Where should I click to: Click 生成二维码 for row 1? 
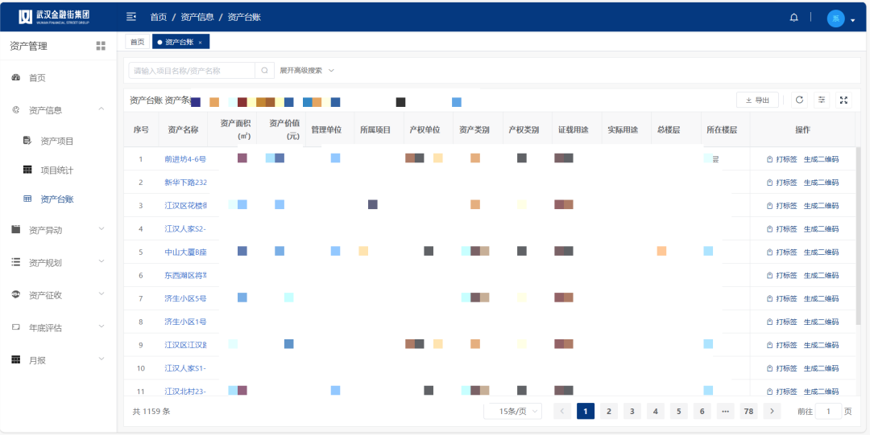point(821,159)
